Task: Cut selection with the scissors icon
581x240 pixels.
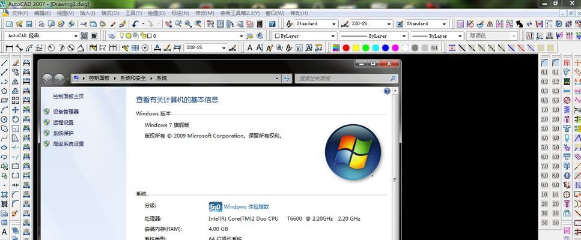Action: tap(83, 24)
